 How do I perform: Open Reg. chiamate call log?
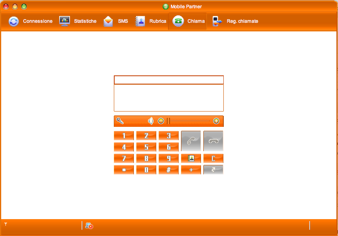click(235, 21)
